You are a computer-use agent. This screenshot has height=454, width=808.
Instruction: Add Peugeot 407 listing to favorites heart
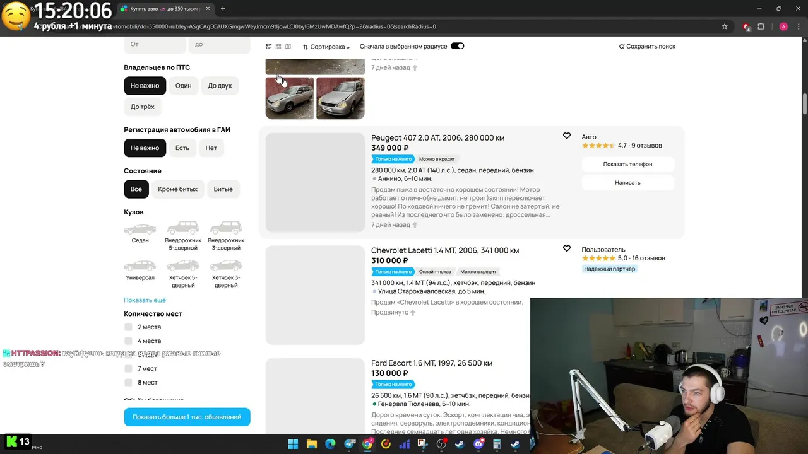(x=567, y=136)
